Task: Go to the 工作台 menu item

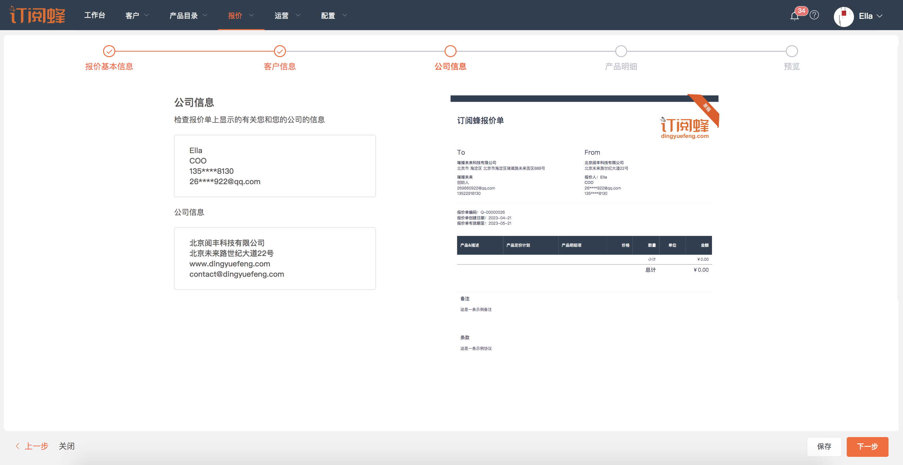Action: click(x=95, y=15)
